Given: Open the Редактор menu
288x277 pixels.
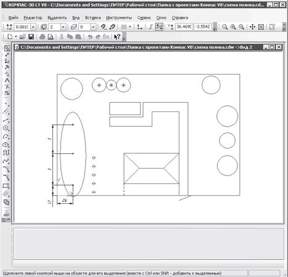Looking at the screenshot, I should click(x=33, y=18).
